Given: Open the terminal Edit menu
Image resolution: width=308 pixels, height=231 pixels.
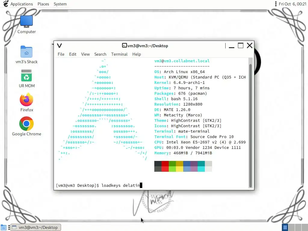Looking at the screenshot, I should (73, 54).
